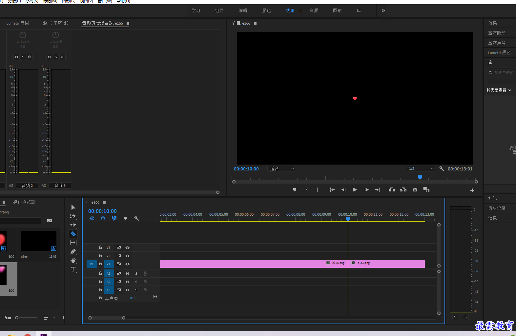The height and width of the screenshot is (336, 516).
Task: Add marker in the program monitor
Action: [295, 190]
